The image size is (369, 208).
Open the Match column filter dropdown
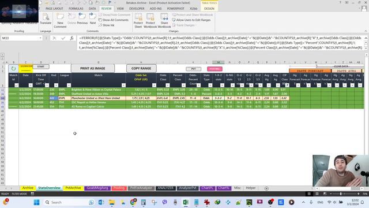(123, 85)
